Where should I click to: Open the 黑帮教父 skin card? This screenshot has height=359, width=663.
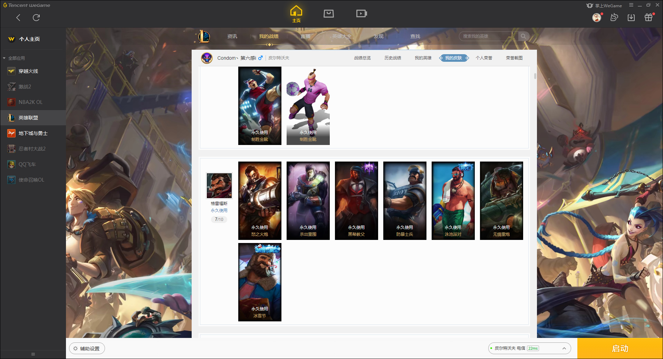[x=356, y=201]
